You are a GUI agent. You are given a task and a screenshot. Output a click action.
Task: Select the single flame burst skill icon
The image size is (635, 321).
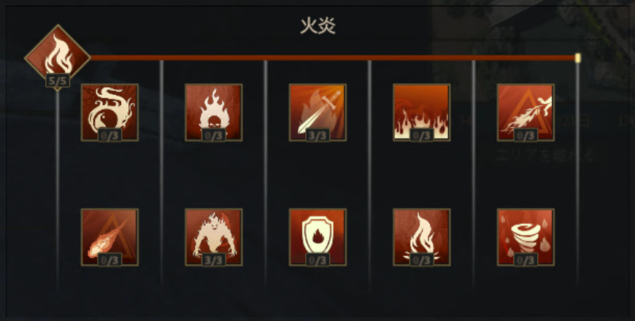422,237
